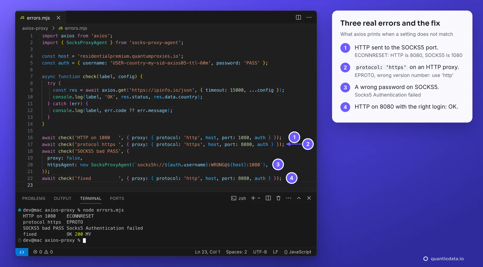The height and width of the screenshot is (267, 483).
Task: Select the JavaScript language mode
Action: [x=298, y=252]
